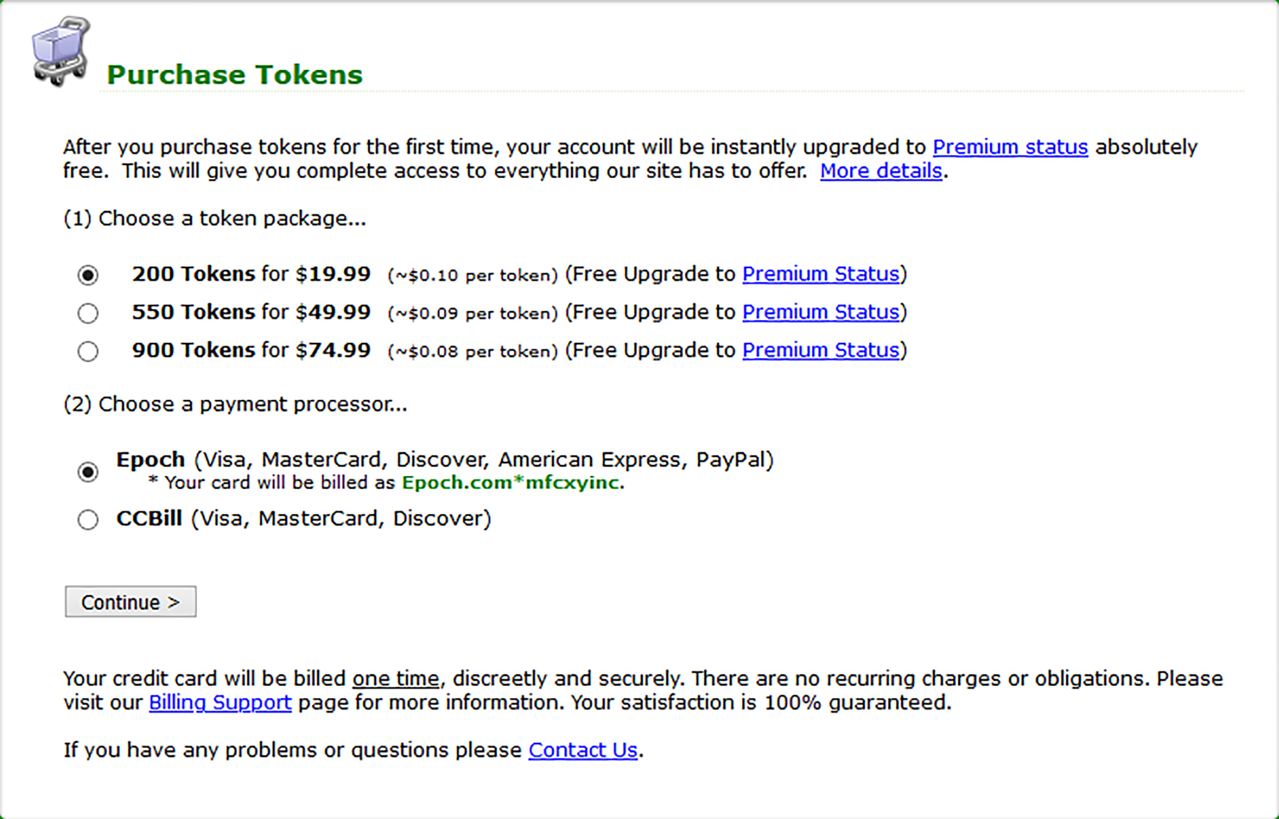
Task: Click the shopping cart icon
Action: [x=61, y=51]
